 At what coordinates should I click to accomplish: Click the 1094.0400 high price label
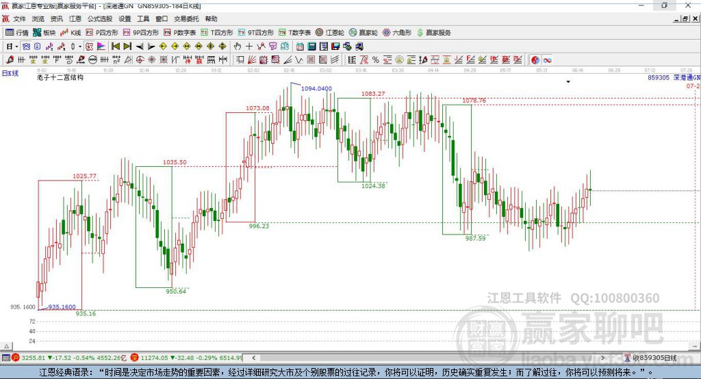point(316,88)
